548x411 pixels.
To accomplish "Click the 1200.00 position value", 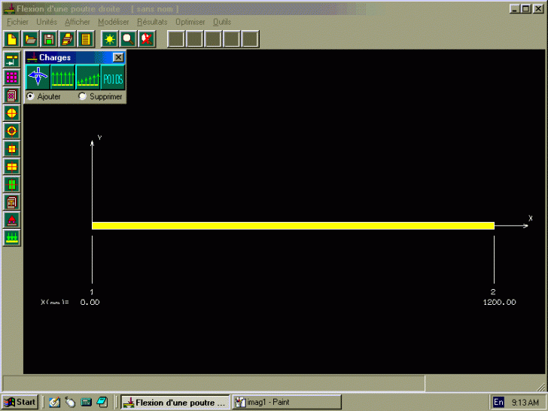I will 499,303.
